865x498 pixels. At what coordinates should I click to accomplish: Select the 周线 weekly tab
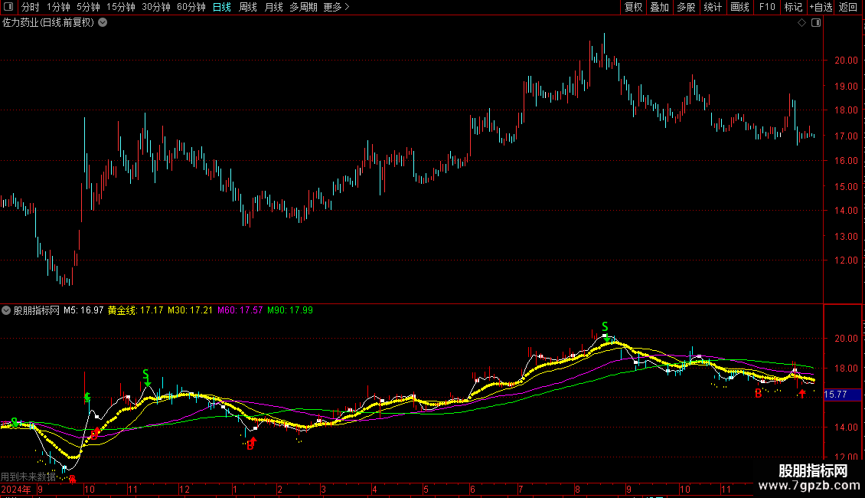pos(248,7)
